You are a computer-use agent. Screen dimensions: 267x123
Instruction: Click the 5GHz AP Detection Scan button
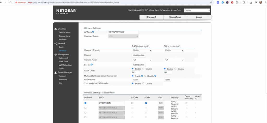[x=168, y=80]
